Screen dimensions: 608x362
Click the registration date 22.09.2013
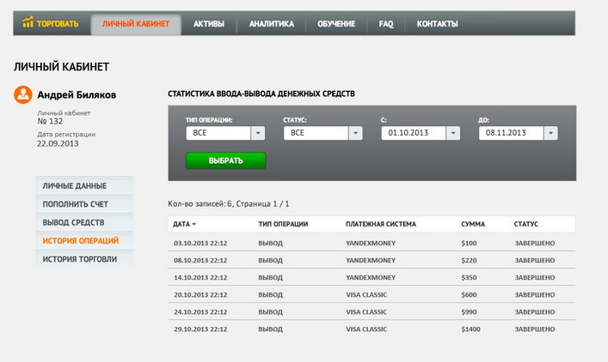coord(58,144)
